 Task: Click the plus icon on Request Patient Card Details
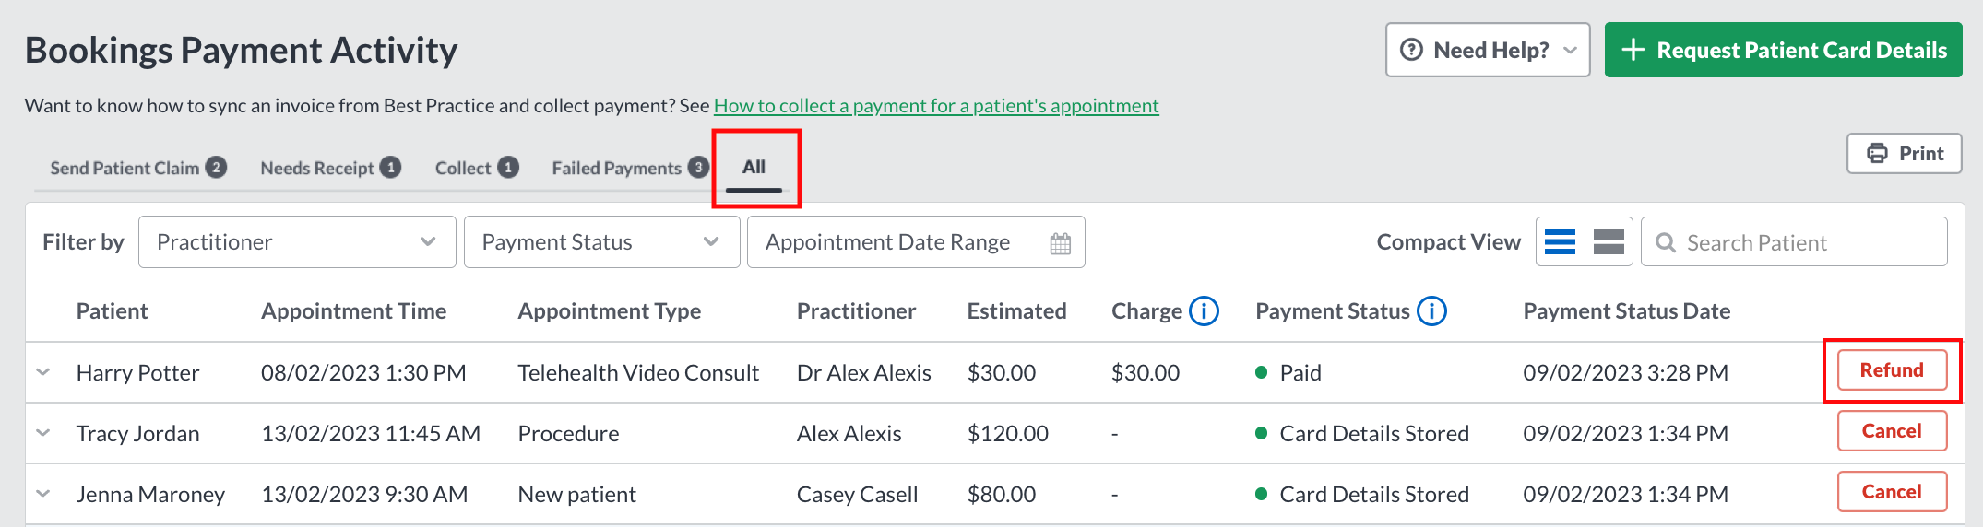click(1633, 50)
